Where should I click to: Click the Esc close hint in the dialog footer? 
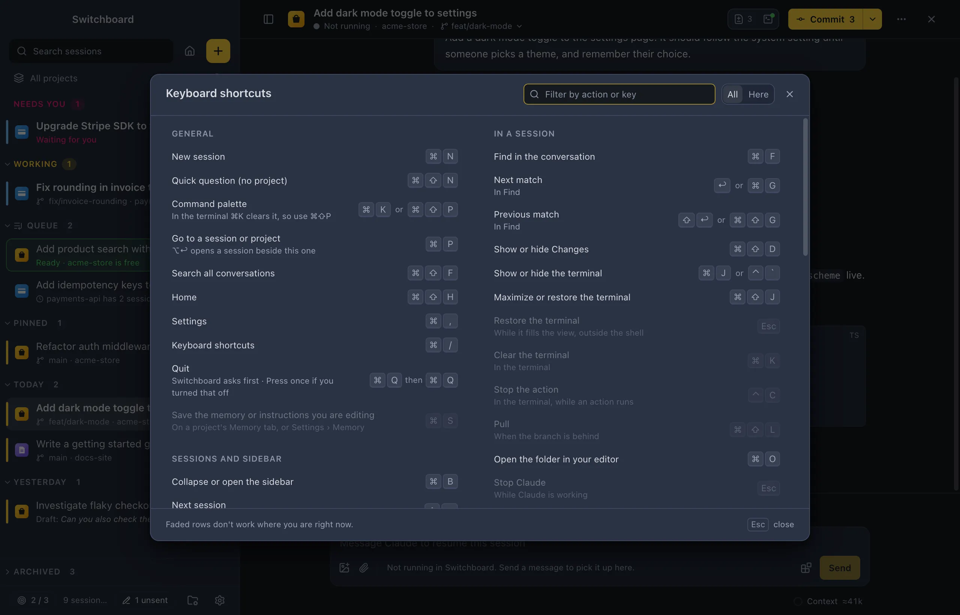tap(770, 524)
